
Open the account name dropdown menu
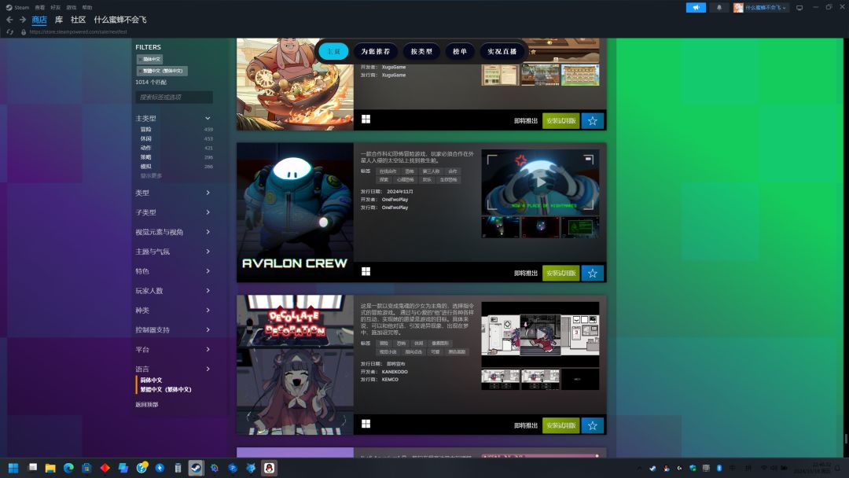pos(766,8)
